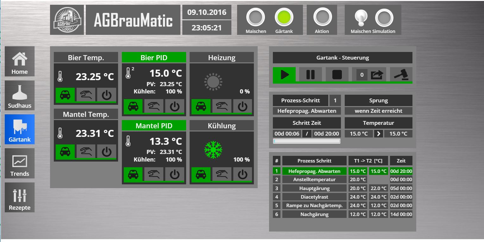Click the Mantel Temp. auto mode icon
Screen dimensions: 484x242
coord(65,152)
